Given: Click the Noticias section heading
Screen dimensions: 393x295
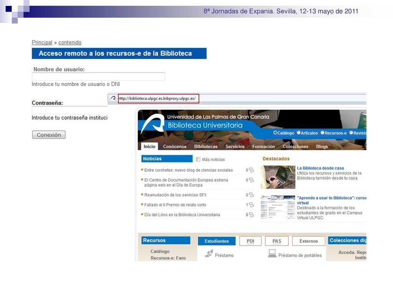Looking at the screenshot, I should click(x=167, y=159).
